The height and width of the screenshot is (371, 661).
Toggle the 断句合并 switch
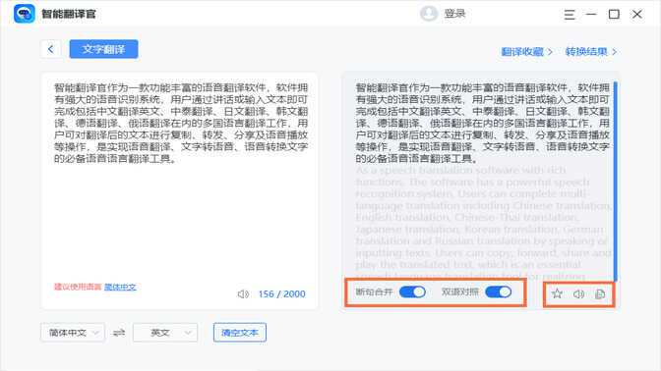point(412,291)
